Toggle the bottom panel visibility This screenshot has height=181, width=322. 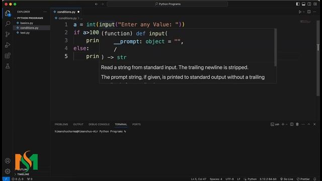[303, 4]
